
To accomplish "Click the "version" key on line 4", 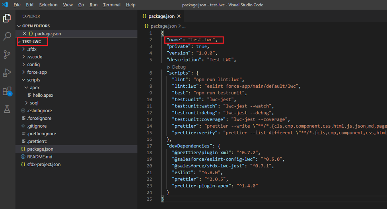I will pyautogui.click(x=179, y=53).
